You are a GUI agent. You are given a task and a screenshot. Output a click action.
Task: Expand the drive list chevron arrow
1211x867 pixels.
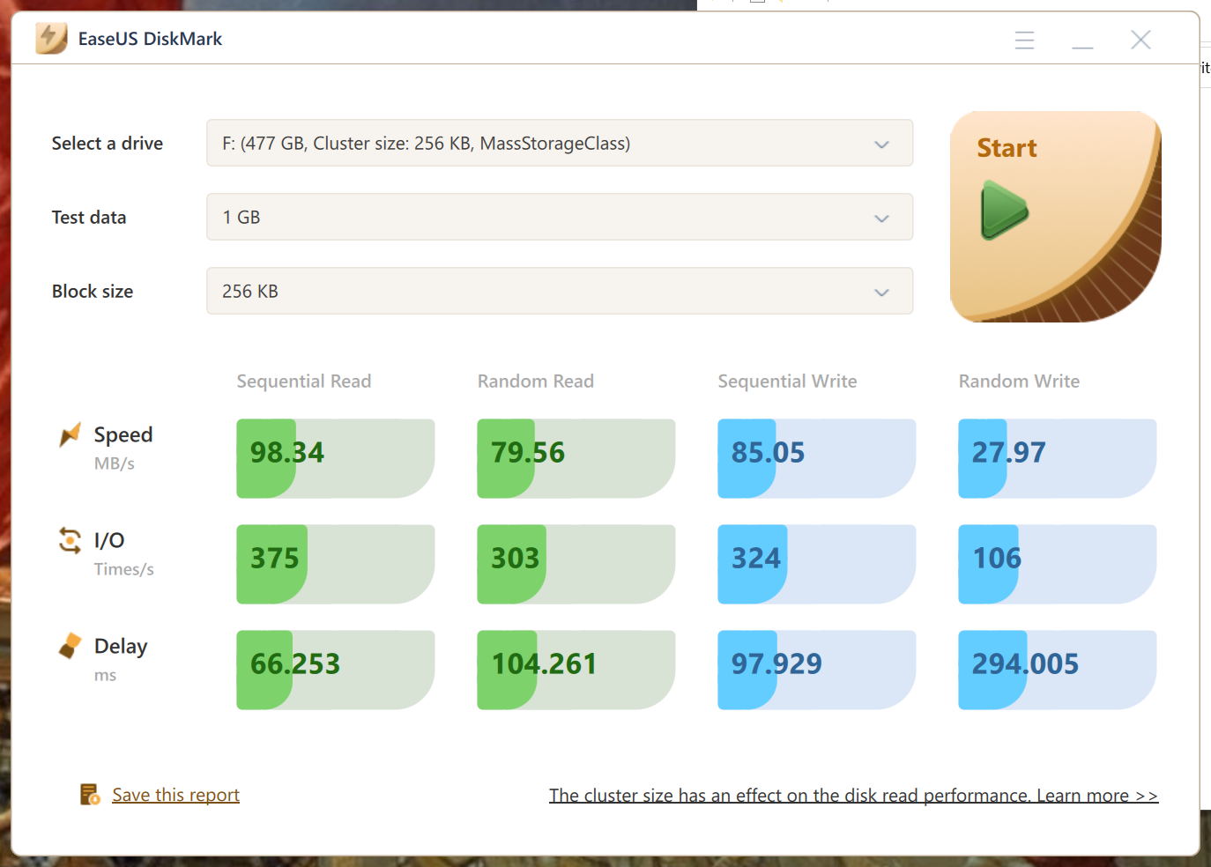coord(881,144)
